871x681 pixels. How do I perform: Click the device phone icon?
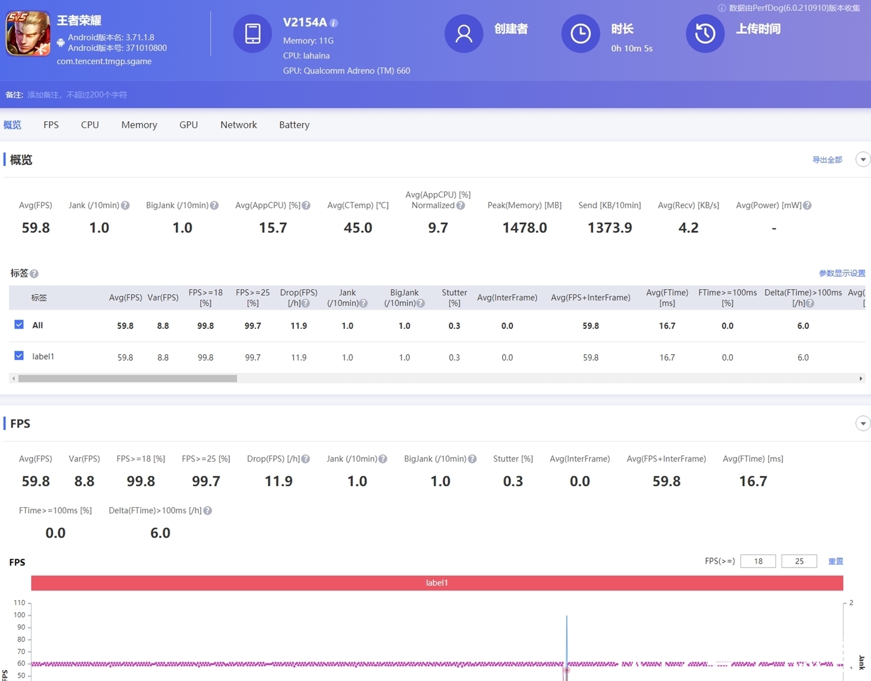253,33
